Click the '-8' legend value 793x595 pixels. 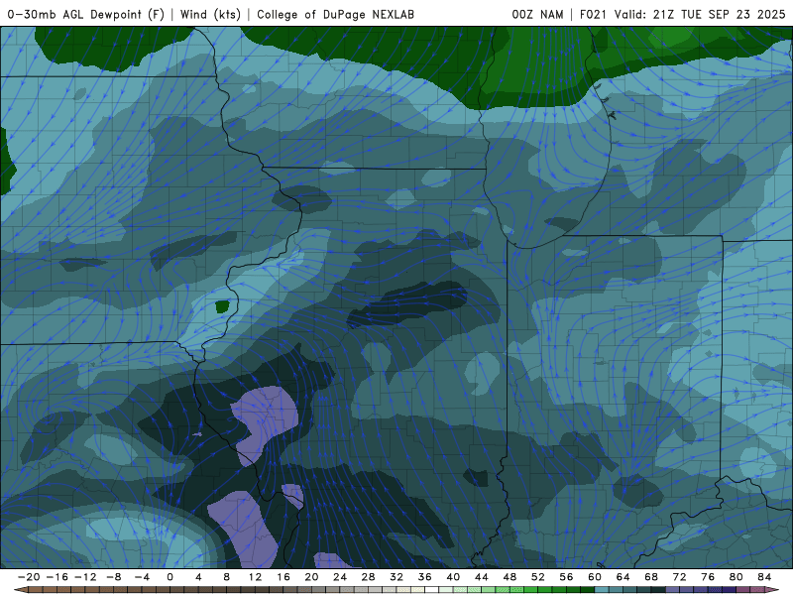pos(113,577)
